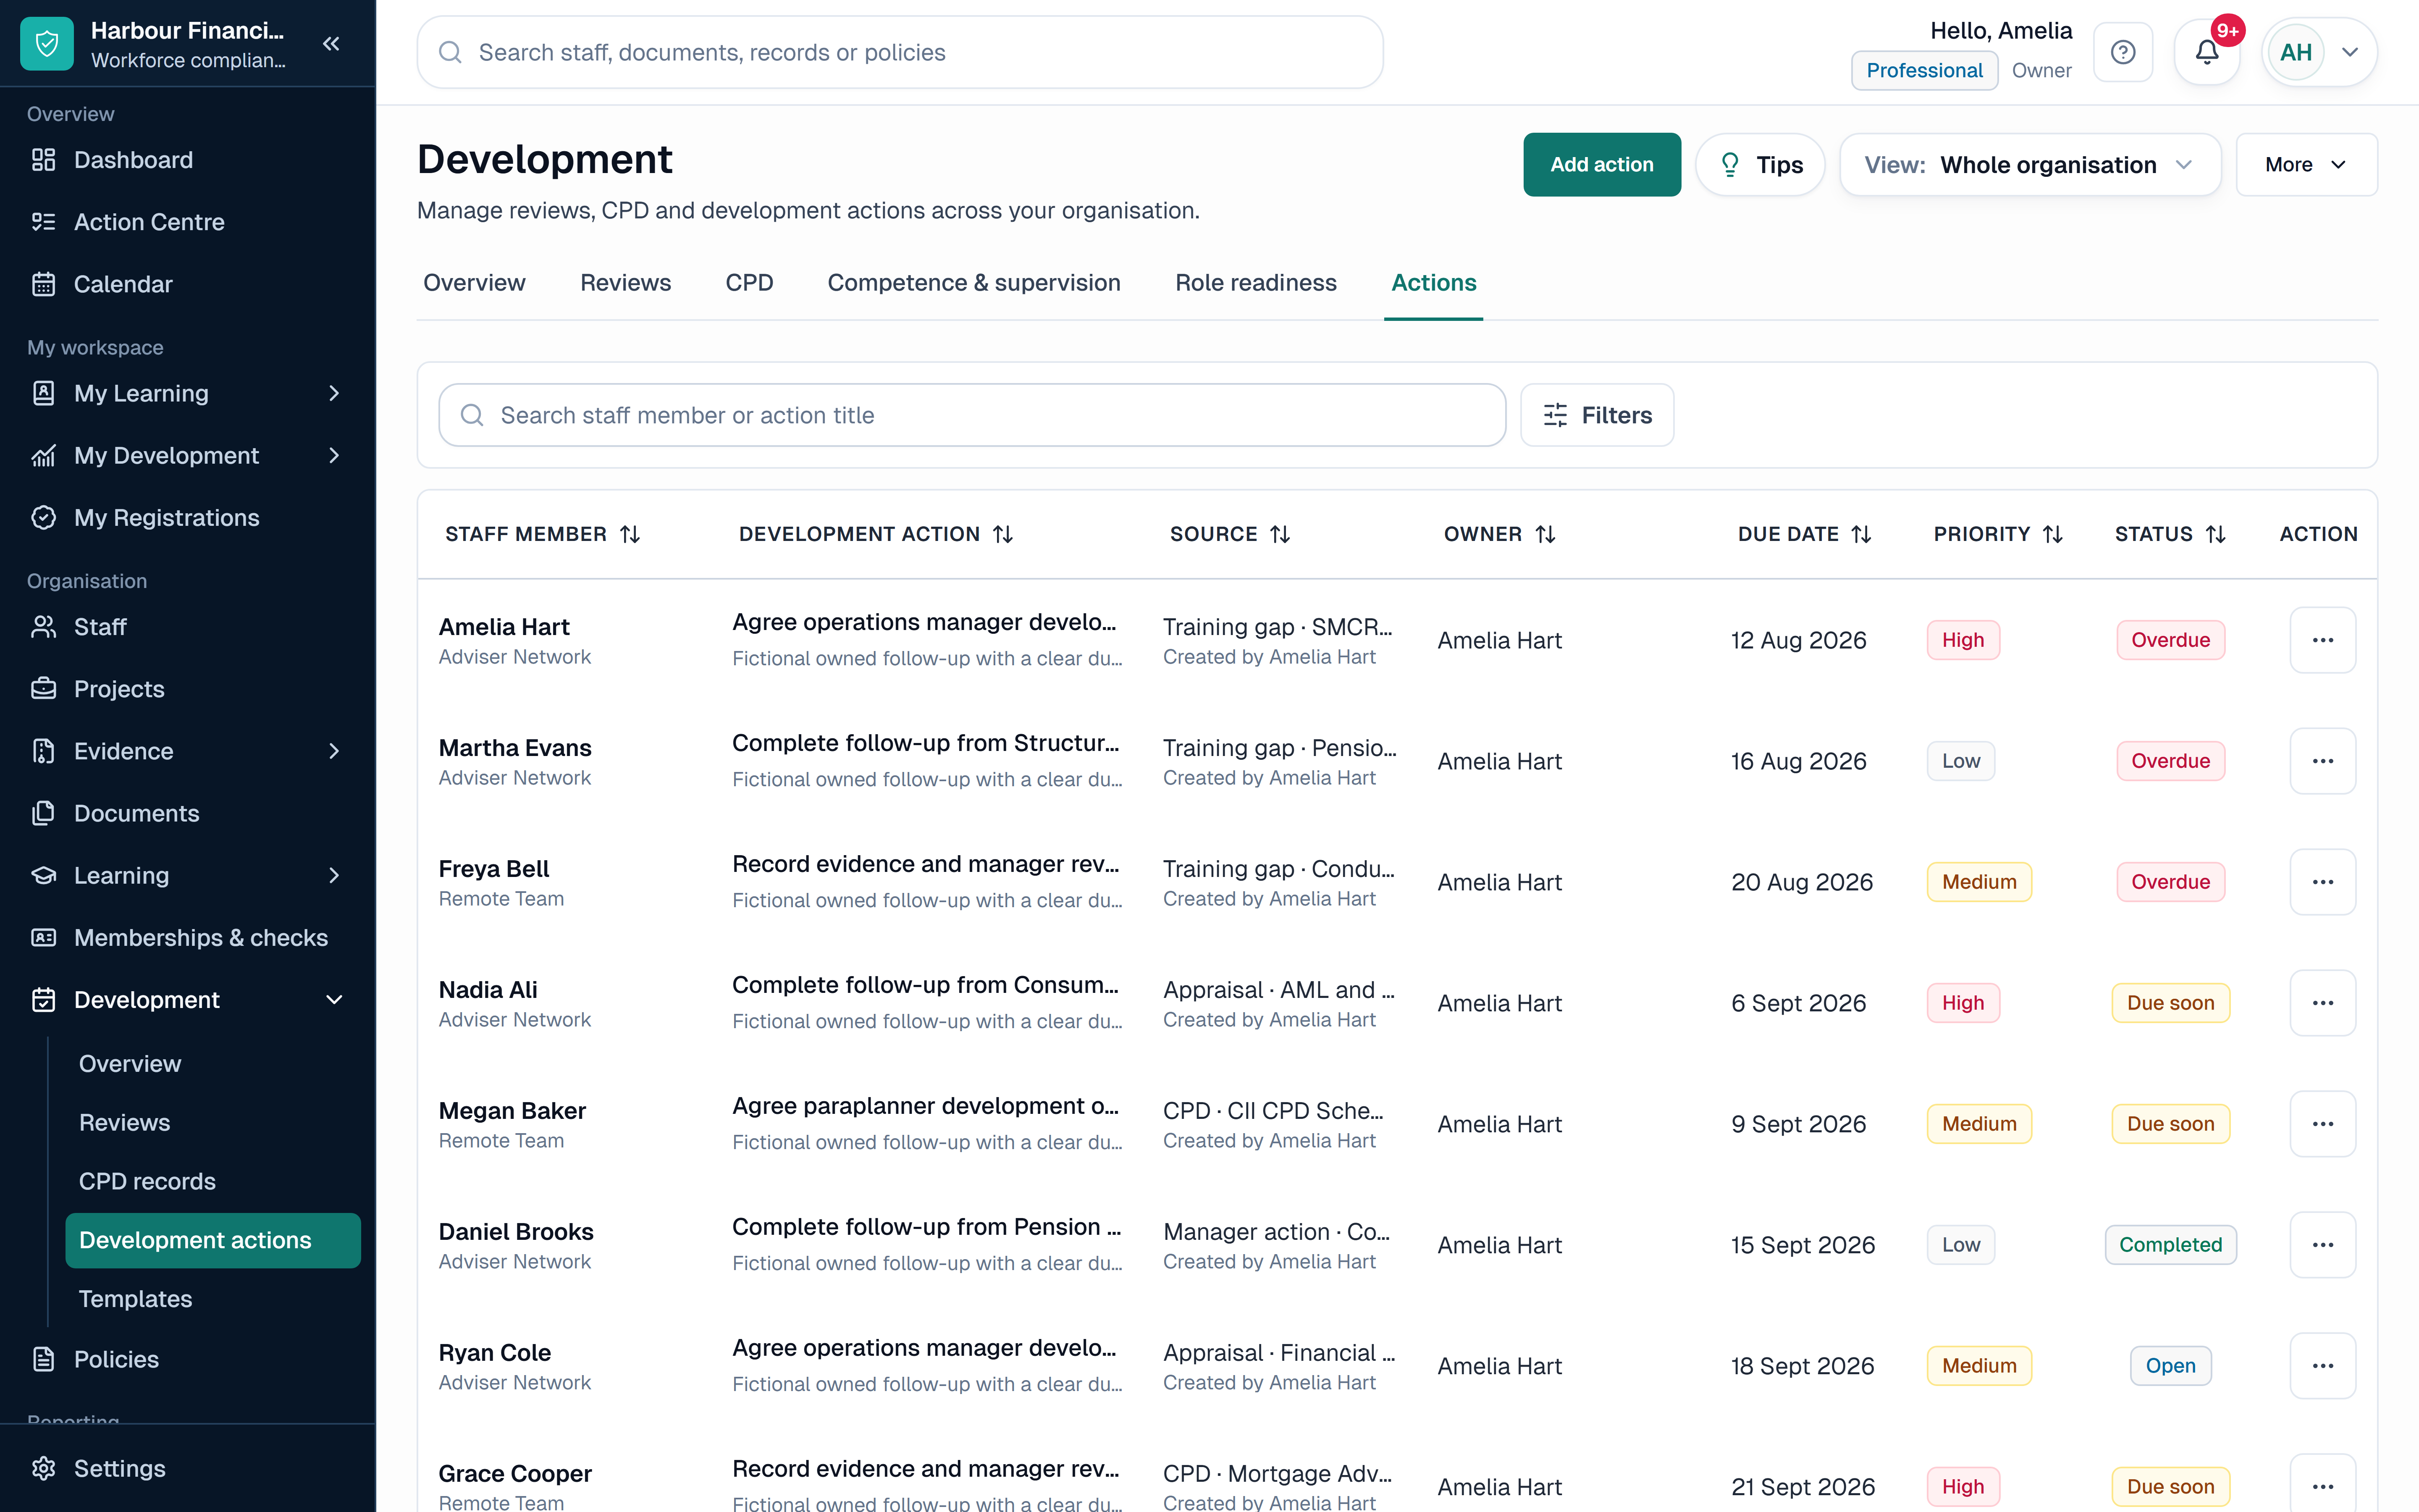
Task: Open Memberships & checks
Action: [x=188, y=937]
